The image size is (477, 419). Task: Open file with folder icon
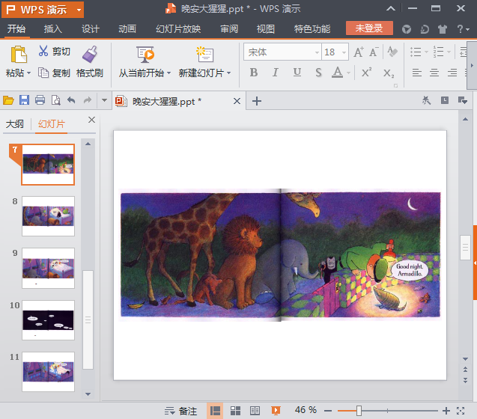[8, 100]
